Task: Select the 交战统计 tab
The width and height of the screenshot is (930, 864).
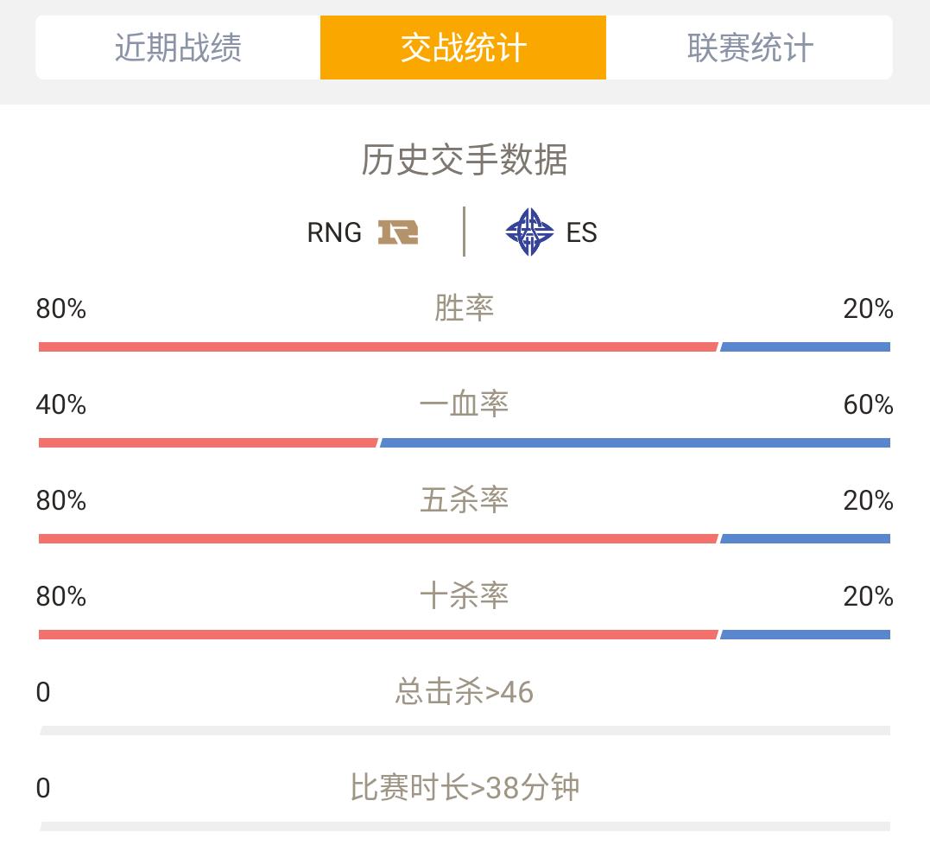Action: [463, 48]
